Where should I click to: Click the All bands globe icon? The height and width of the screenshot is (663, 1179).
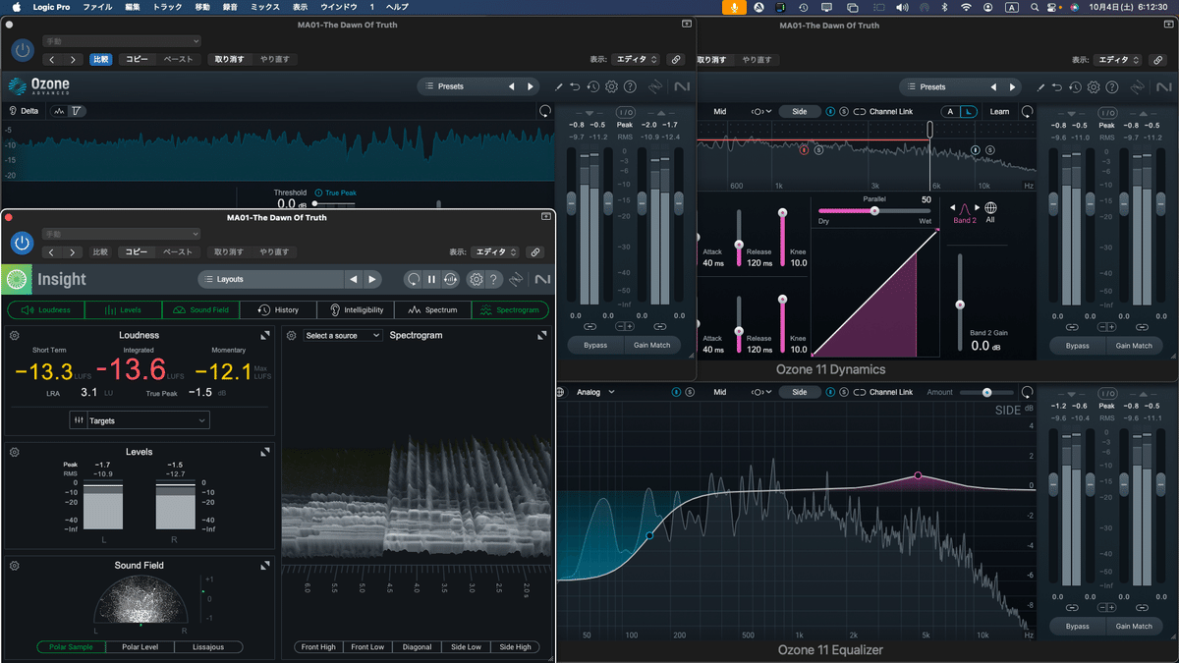point(990,208)
